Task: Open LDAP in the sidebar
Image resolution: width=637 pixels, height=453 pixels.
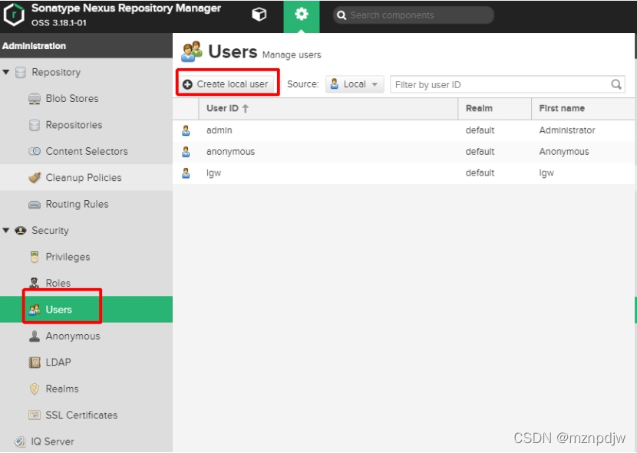Action: pyautogui.click(x=58, y=362)
